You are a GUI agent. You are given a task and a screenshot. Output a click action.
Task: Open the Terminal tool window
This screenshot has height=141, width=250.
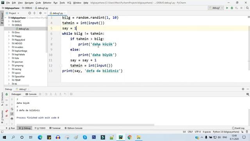[55, 128]
